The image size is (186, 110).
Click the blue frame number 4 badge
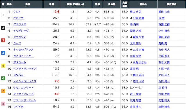pyautogui.click(x=3, y=53)
